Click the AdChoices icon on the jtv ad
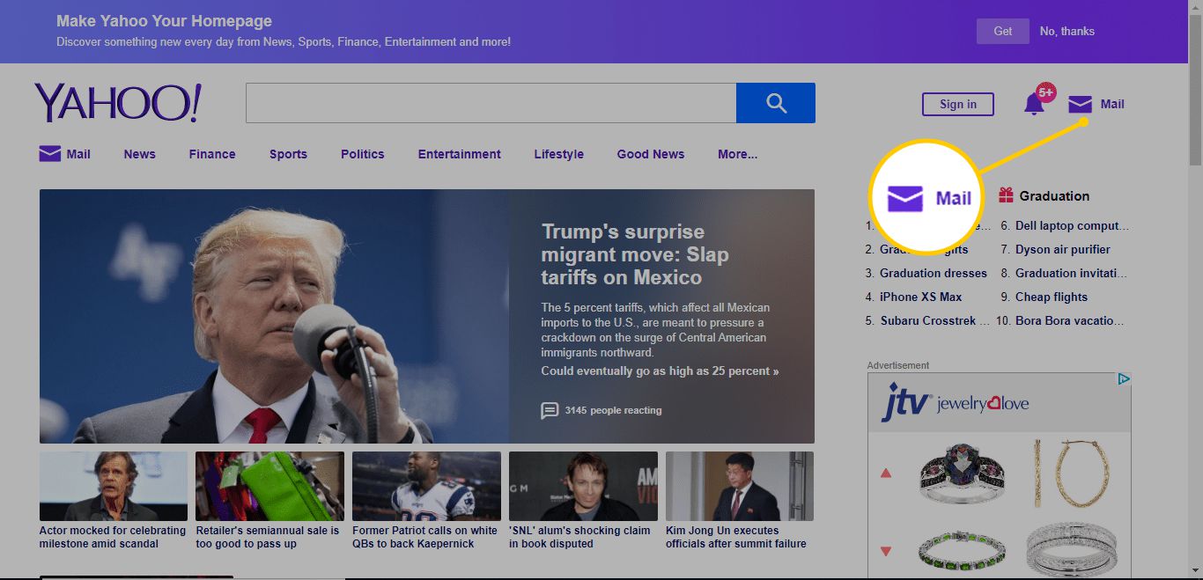 tap(1124, 379)
